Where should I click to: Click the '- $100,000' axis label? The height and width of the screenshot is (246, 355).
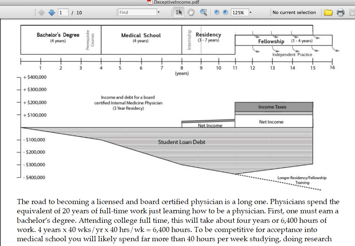[34, 140]
